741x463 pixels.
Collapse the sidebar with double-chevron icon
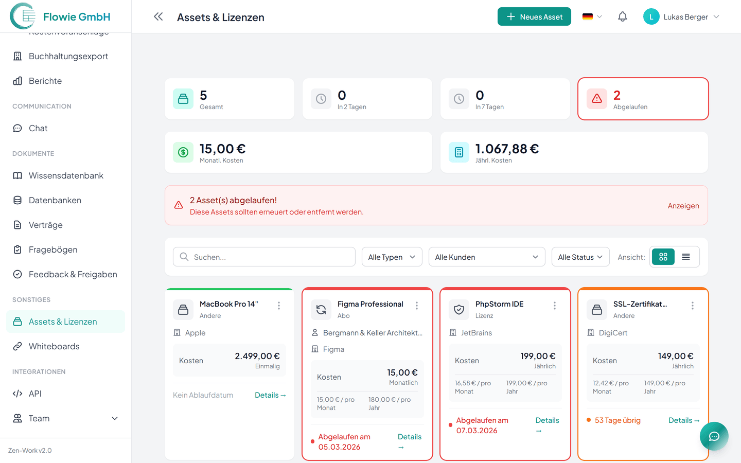click(158, 17)
